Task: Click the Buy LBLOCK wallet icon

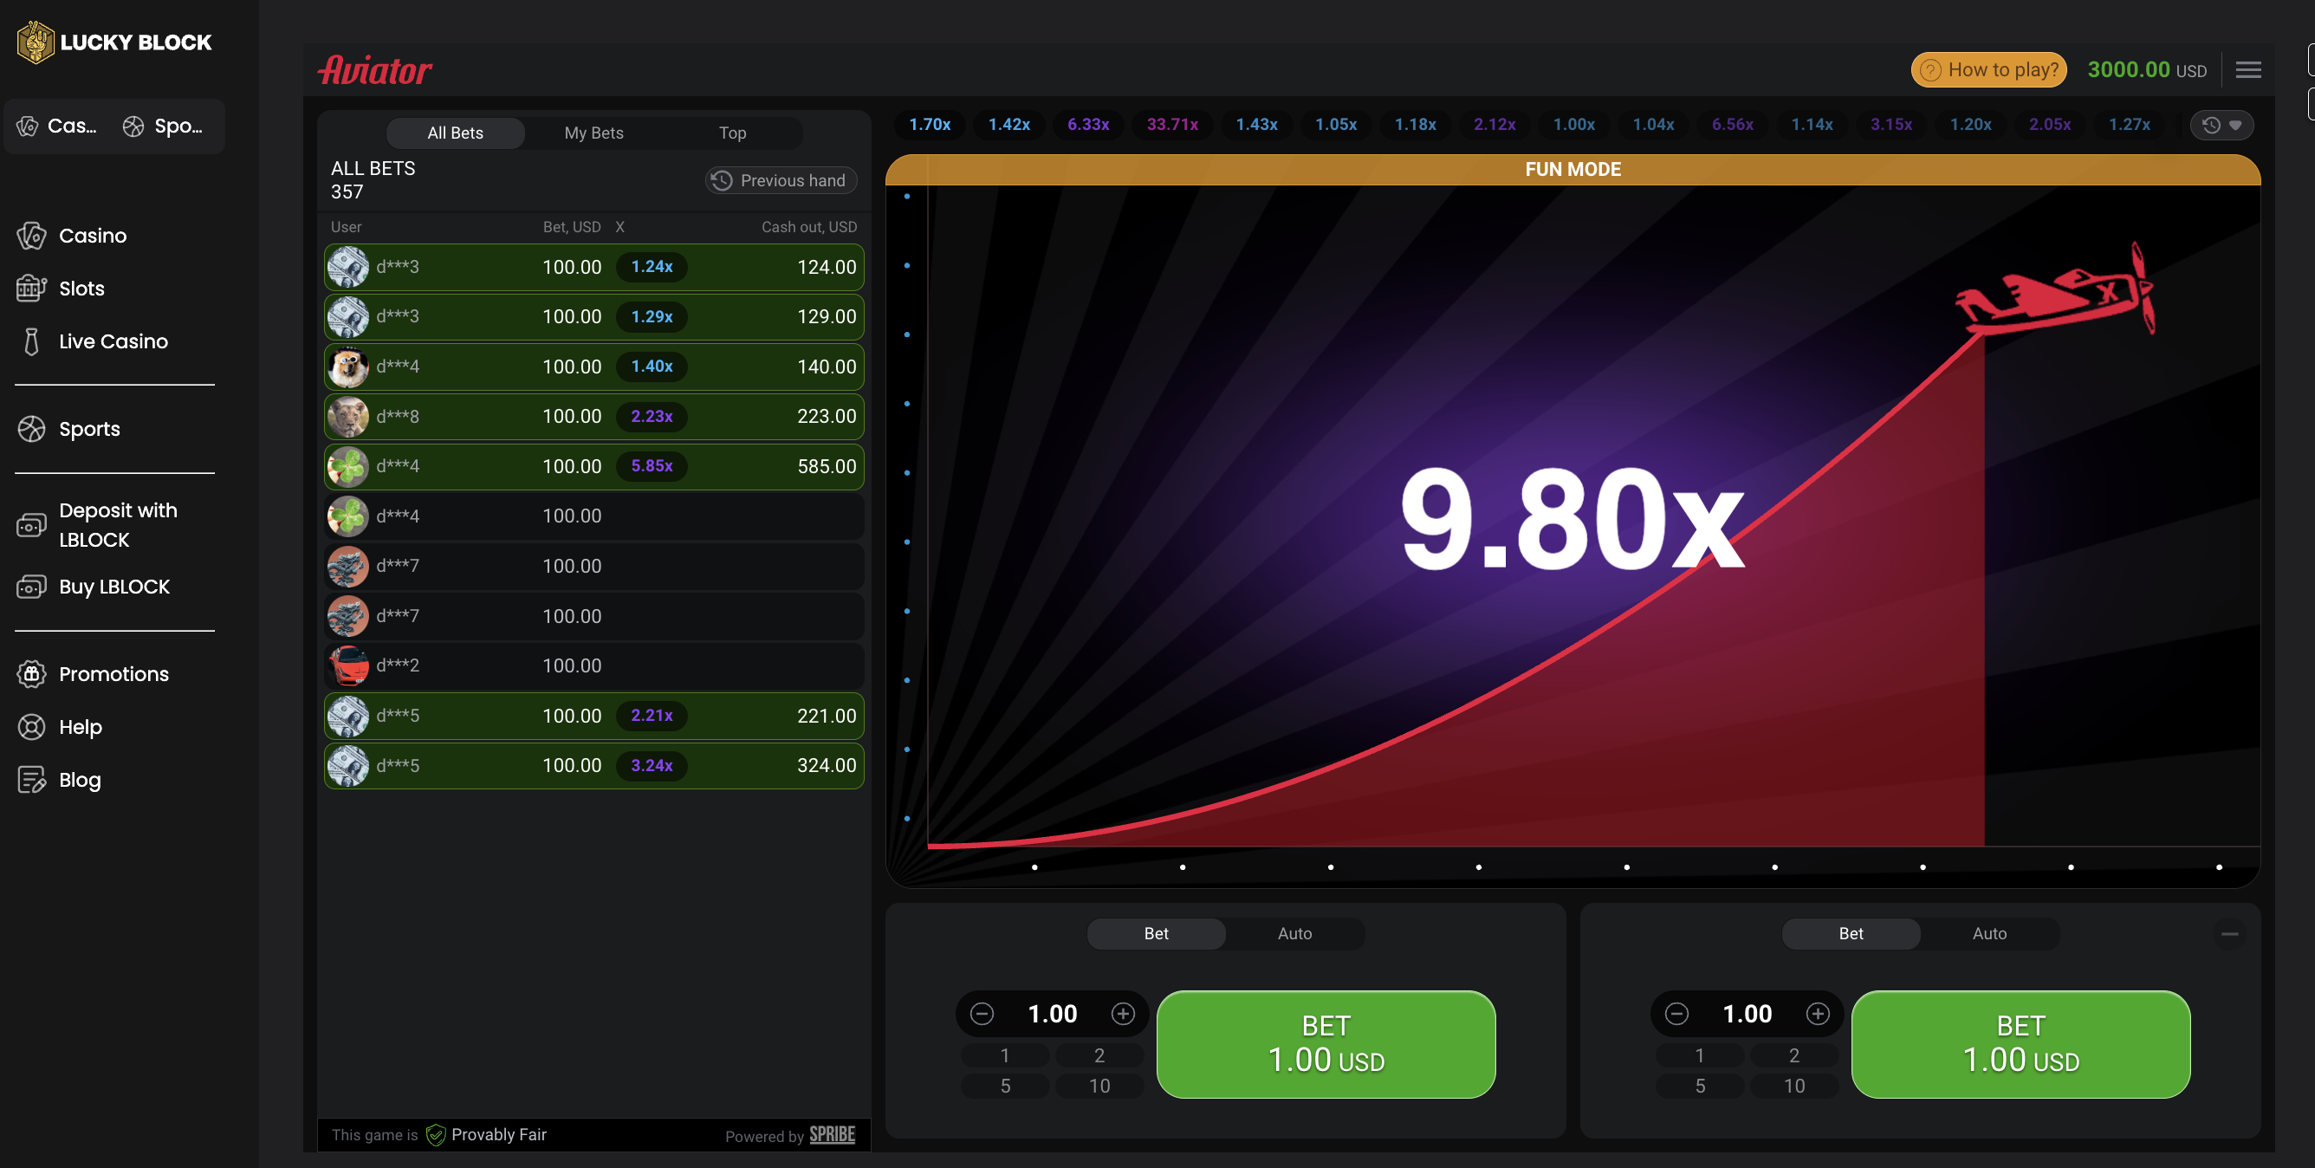Action: pyautogui.click(x=31, y=587)
